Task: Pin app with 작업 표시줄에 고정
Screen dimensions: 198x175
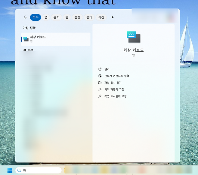Action: point(115,96)
